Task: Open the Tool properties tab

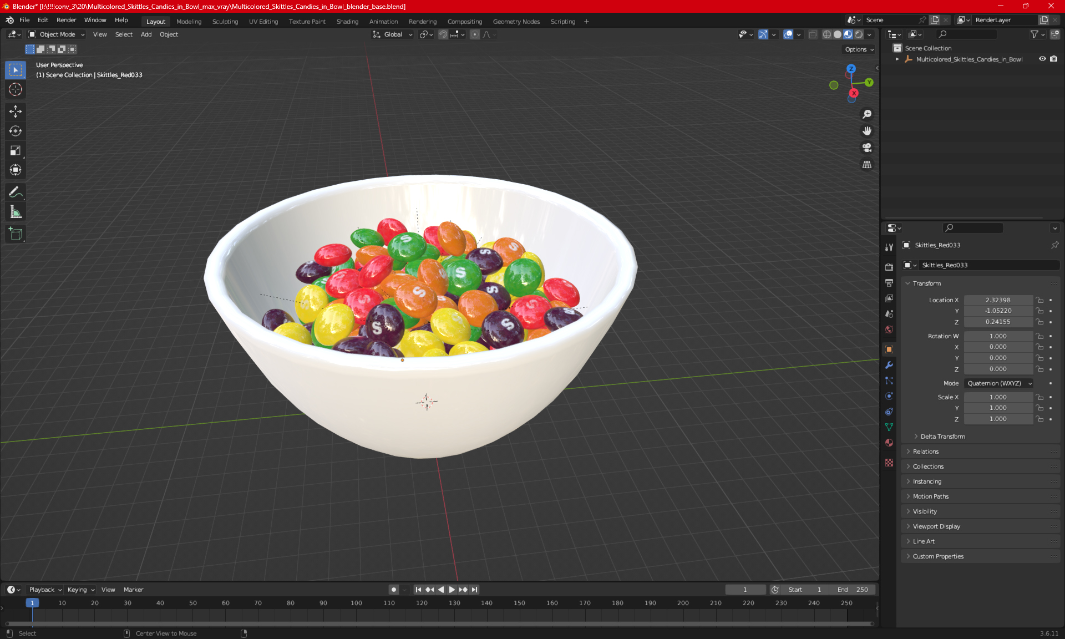Action: [x=889, y=247]
